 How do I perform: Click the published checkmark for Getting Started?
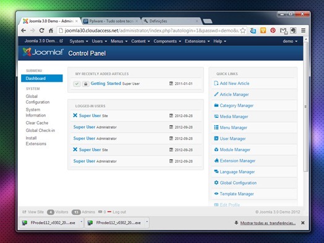click(x=77, y=84)
